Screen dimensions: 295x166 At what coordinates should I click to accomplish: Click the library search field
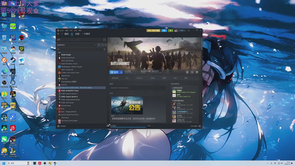(x=80, y=49)
